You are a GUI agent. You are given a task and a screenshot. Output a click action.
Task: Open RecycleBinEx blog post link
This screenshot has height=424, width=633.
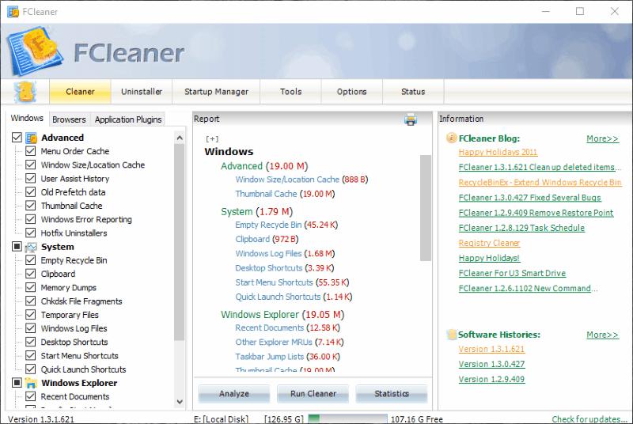540,183
